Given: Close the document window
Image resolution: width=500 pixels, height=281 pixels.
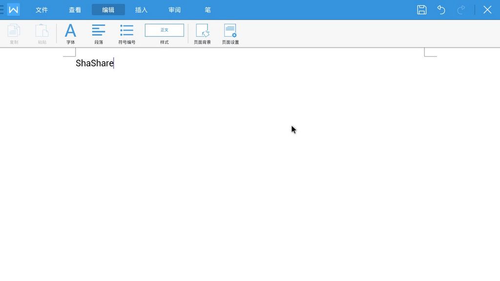Looking at the screenshot, I should click(x=487, y=10).
